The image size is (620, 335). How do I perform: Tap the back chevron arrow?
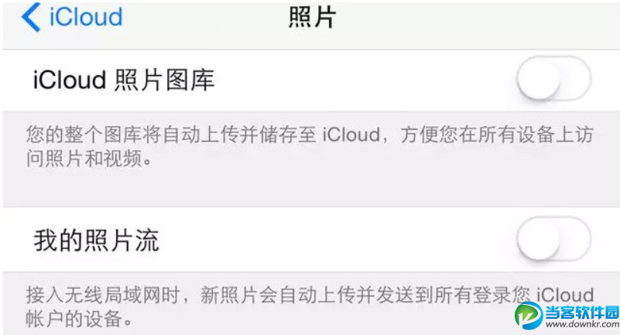(30, 19)
